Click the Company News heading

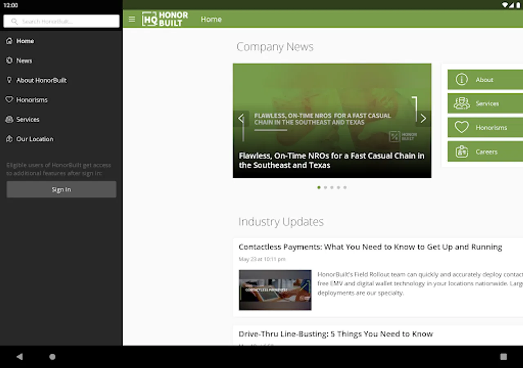pos(275,47)
